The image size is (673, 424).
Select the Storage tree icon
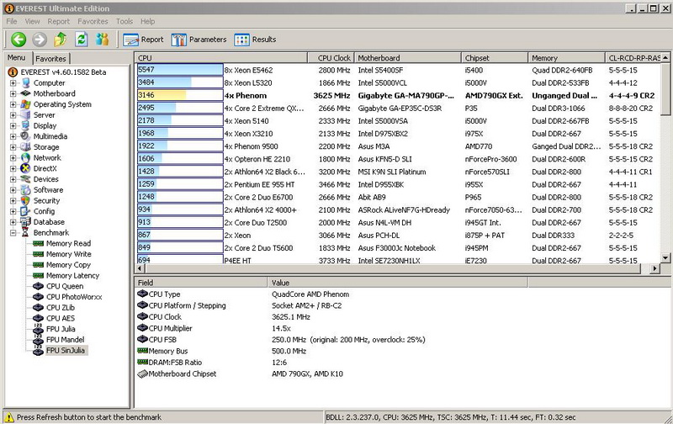point(26,146)
